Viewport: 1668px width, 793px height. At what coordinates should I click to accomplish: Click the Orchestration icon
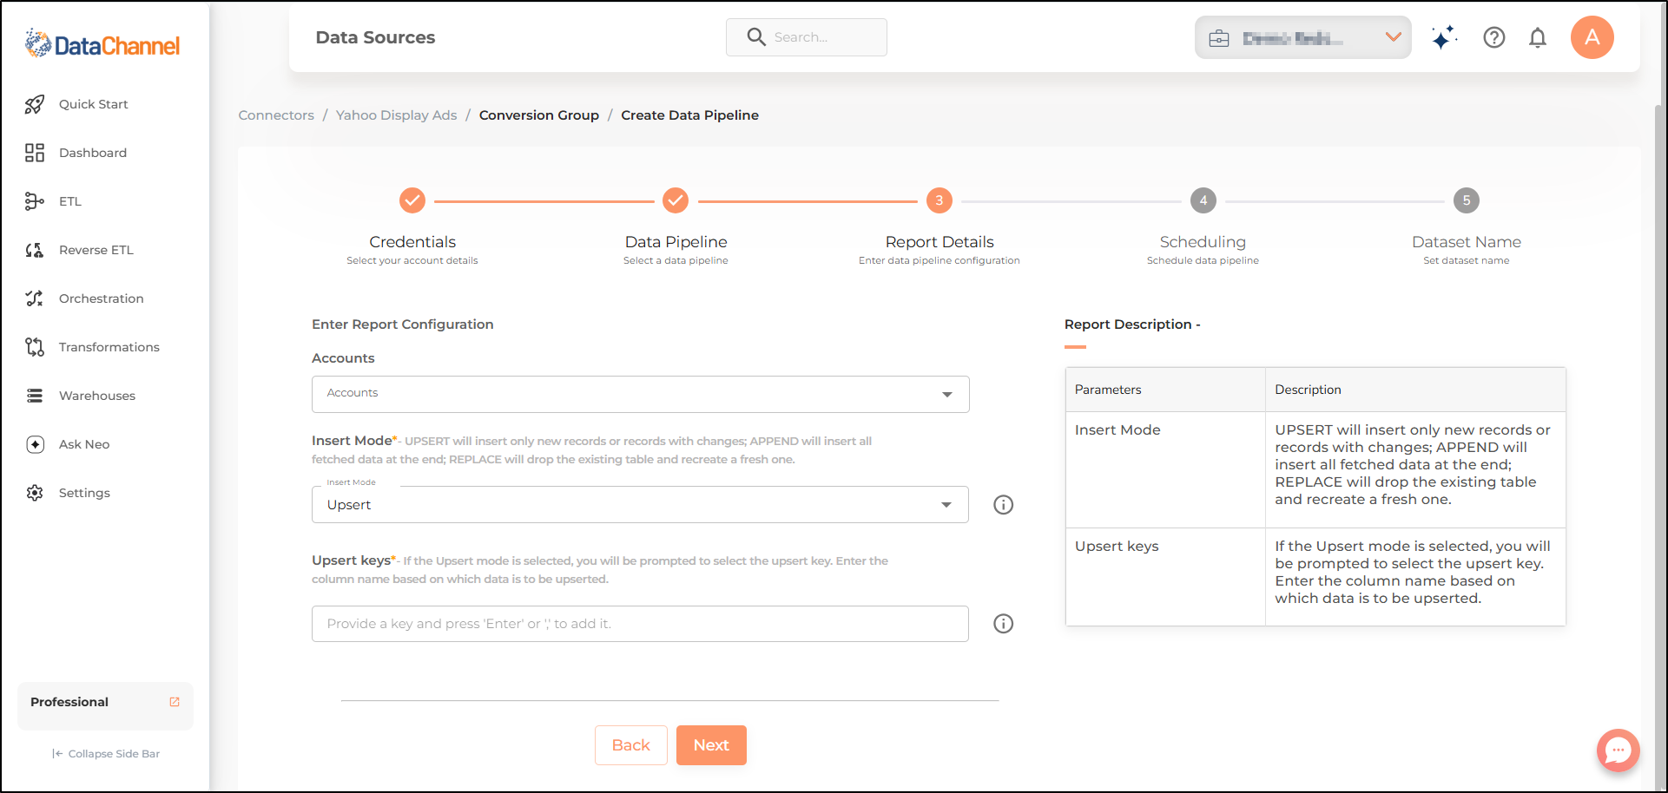point(35,298)
